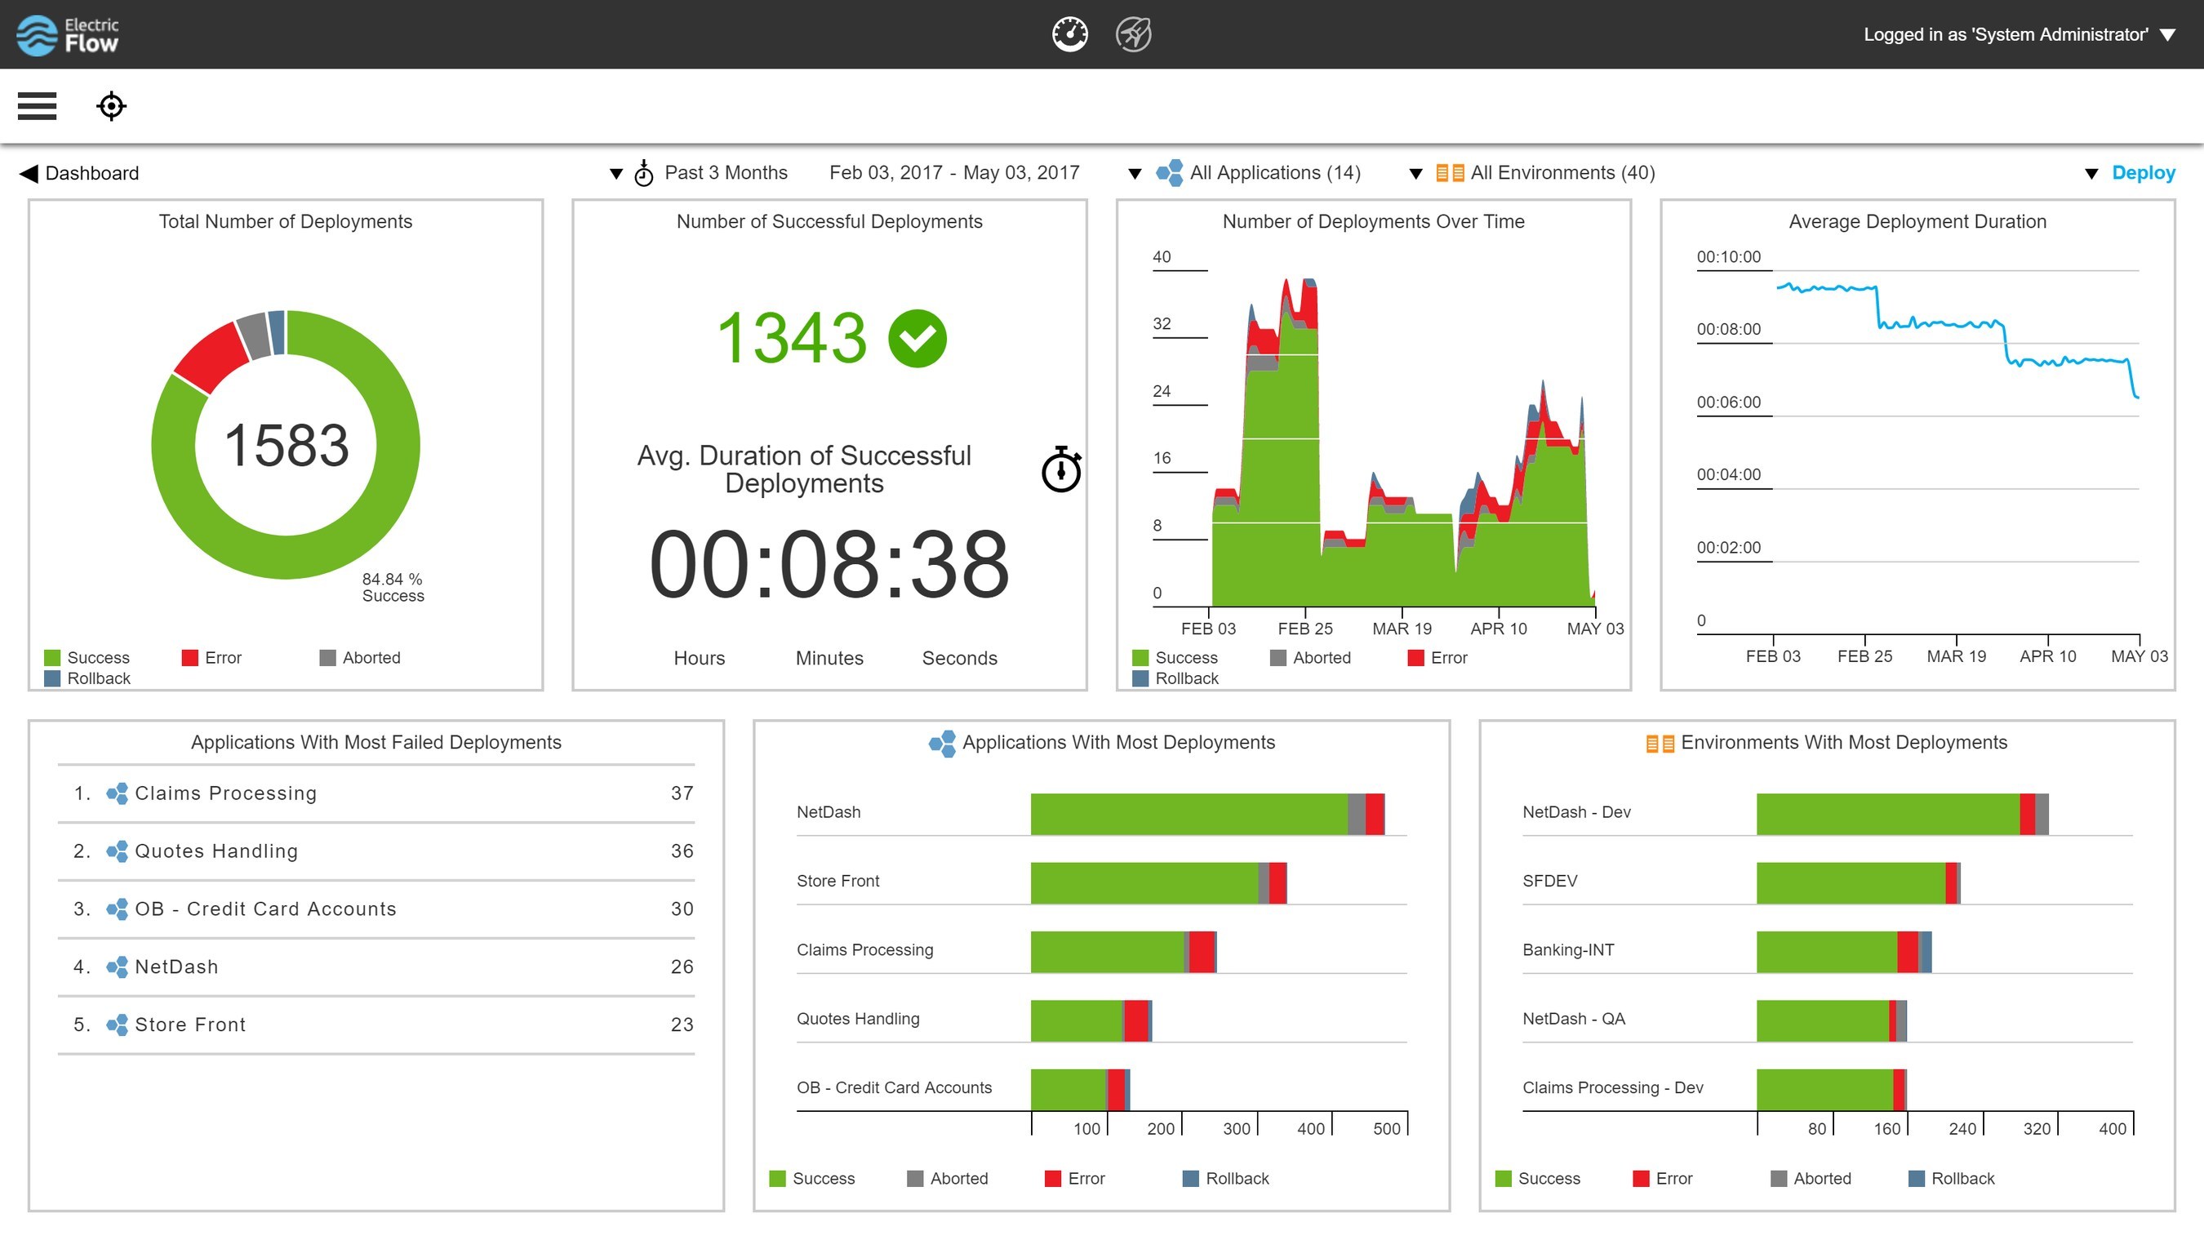Click the hexagon icon beside All Applications filter
The width and height of the screenshot is (2204, 1240).
pos(1171,172)
